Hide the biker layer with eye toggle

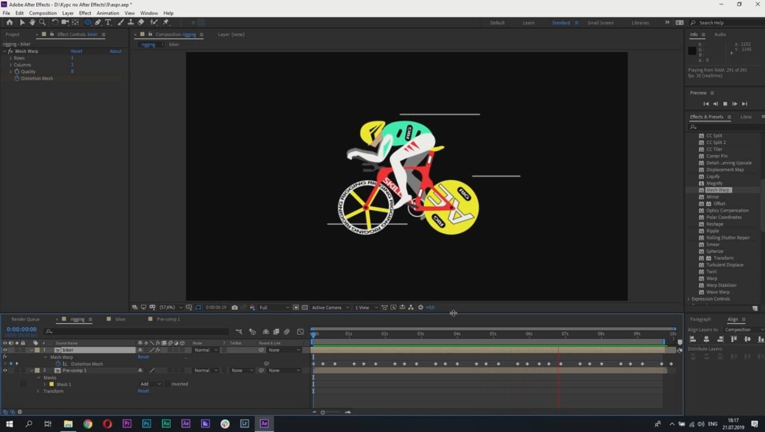pyautogui.click(x=5, y=350)
